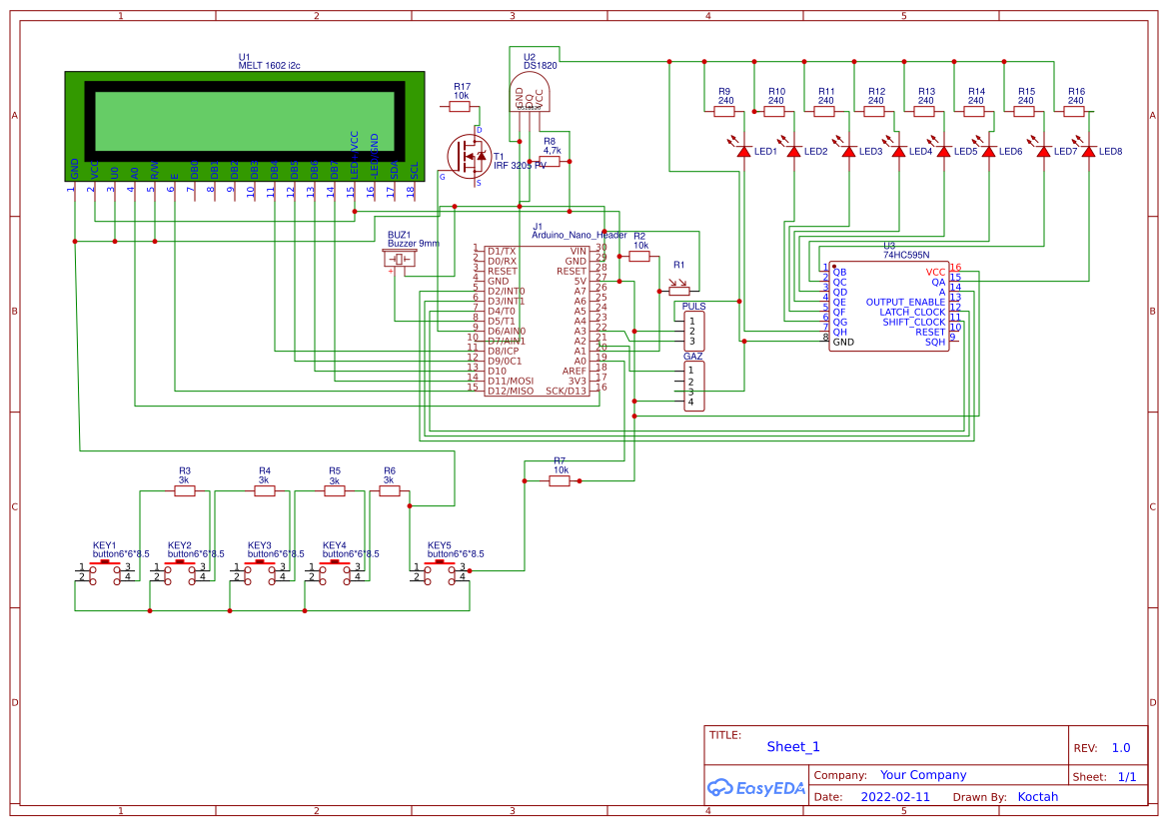Click the Arduino Nano header component J1
The width and height of the screenshot is (1168, 826).
[x=538, y=320]
